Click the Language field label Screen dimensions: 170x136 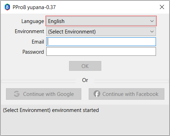pos(33,21)
